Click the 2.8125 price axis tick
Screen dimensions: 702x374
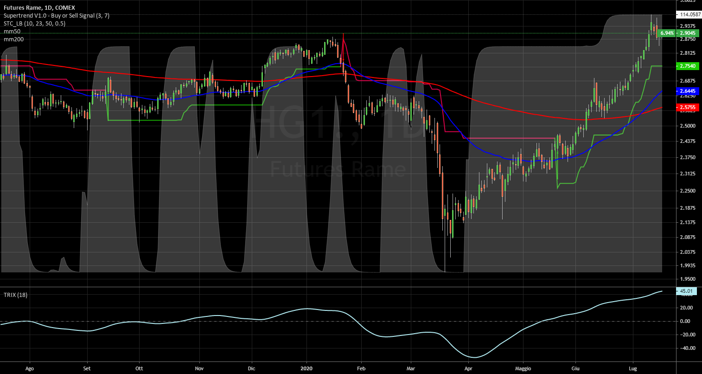688,53
